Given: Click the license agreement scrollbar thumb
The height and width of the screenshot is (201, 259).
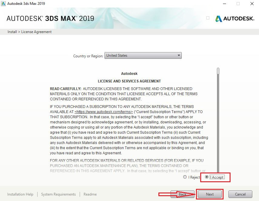Looking at the screenshot, I should click(218, 71).
